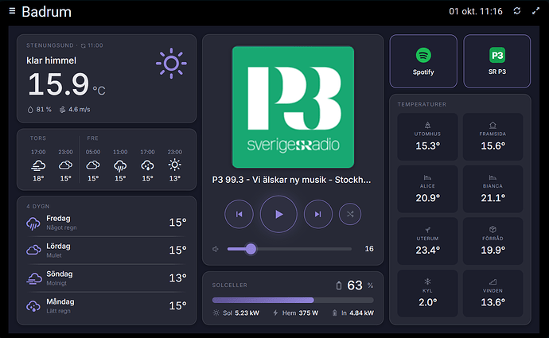549x338 pixels.
Task: Click the Fre 17:00 light rain icon
Action: pos(147,165)
